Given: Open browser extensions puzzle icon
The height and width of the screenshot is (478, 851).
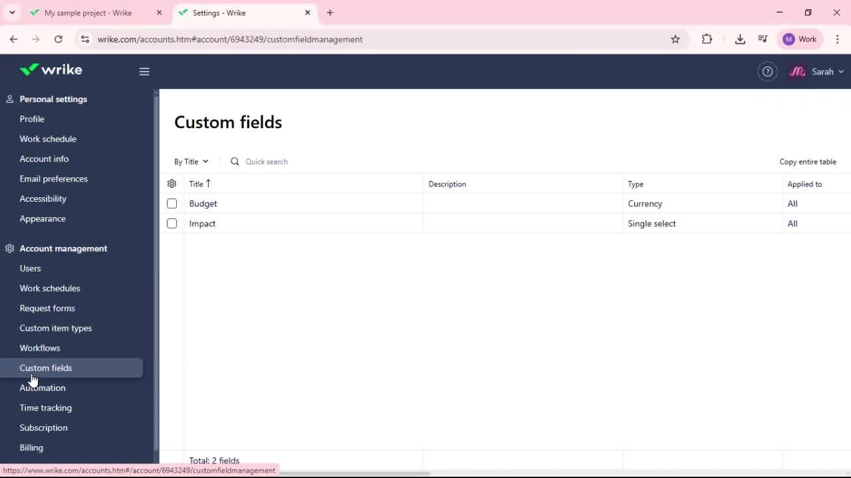Looking at the screenshot, I should click(707, 39).
